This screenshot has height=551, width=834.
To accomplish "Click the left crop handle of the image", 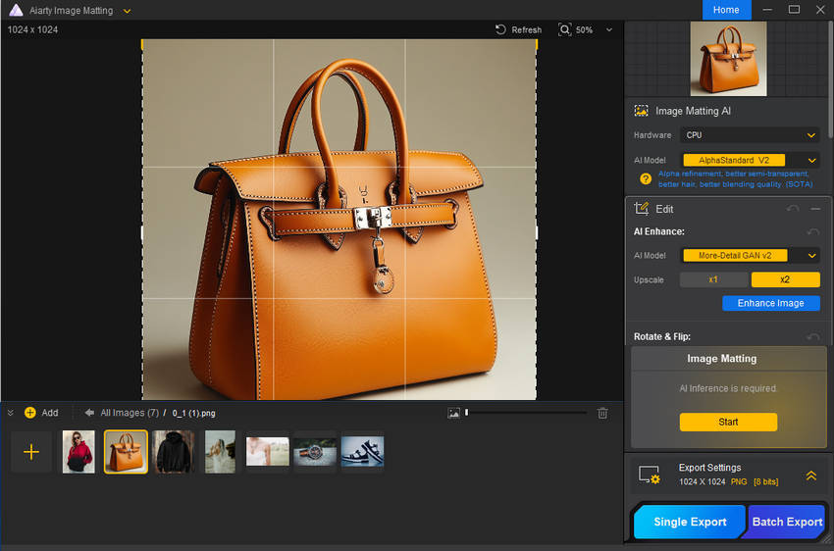I will [142, 232].
